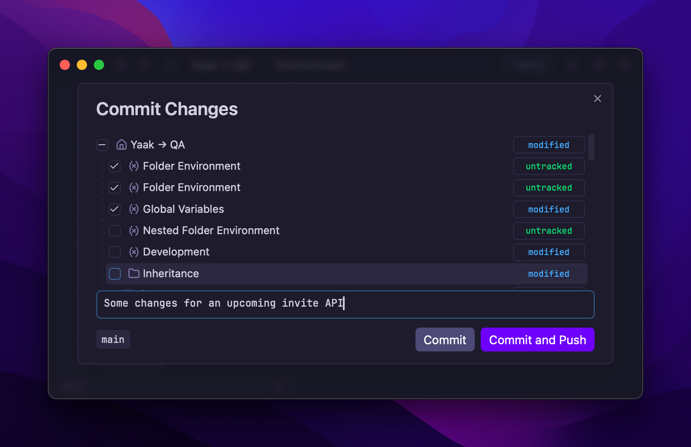The width and height of the screenshot is (691, 447).
Task: Select the Global Variables item label
Action: 183,209
